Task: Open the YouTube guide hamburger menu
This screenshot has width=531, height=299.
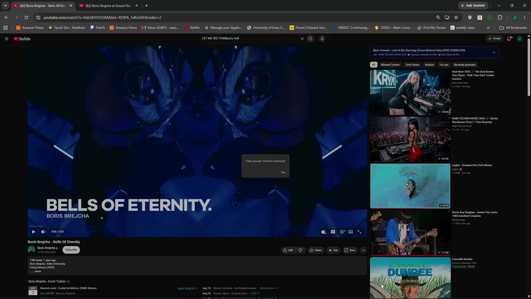Action: pos(7,39)
